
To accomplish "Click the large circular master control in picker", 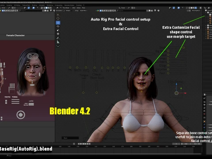I will pyautogui.click(x=21, y=115).
